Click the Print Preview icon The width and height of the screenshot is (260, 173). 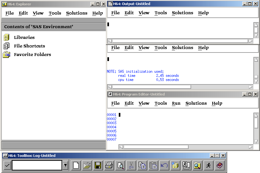(x=120, y=165)
